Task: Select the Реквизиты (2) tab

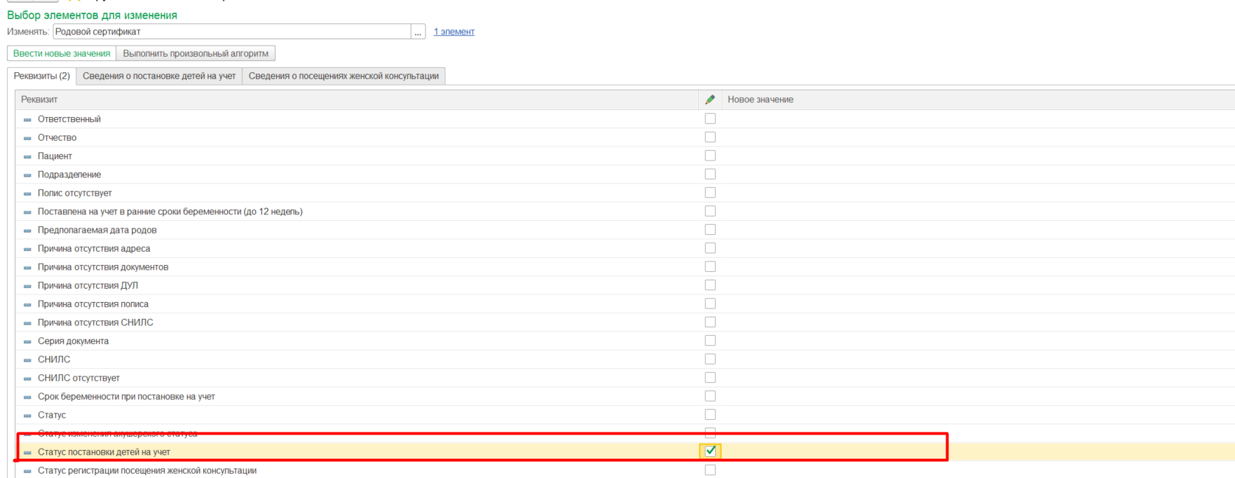Action: coord(42,76)
